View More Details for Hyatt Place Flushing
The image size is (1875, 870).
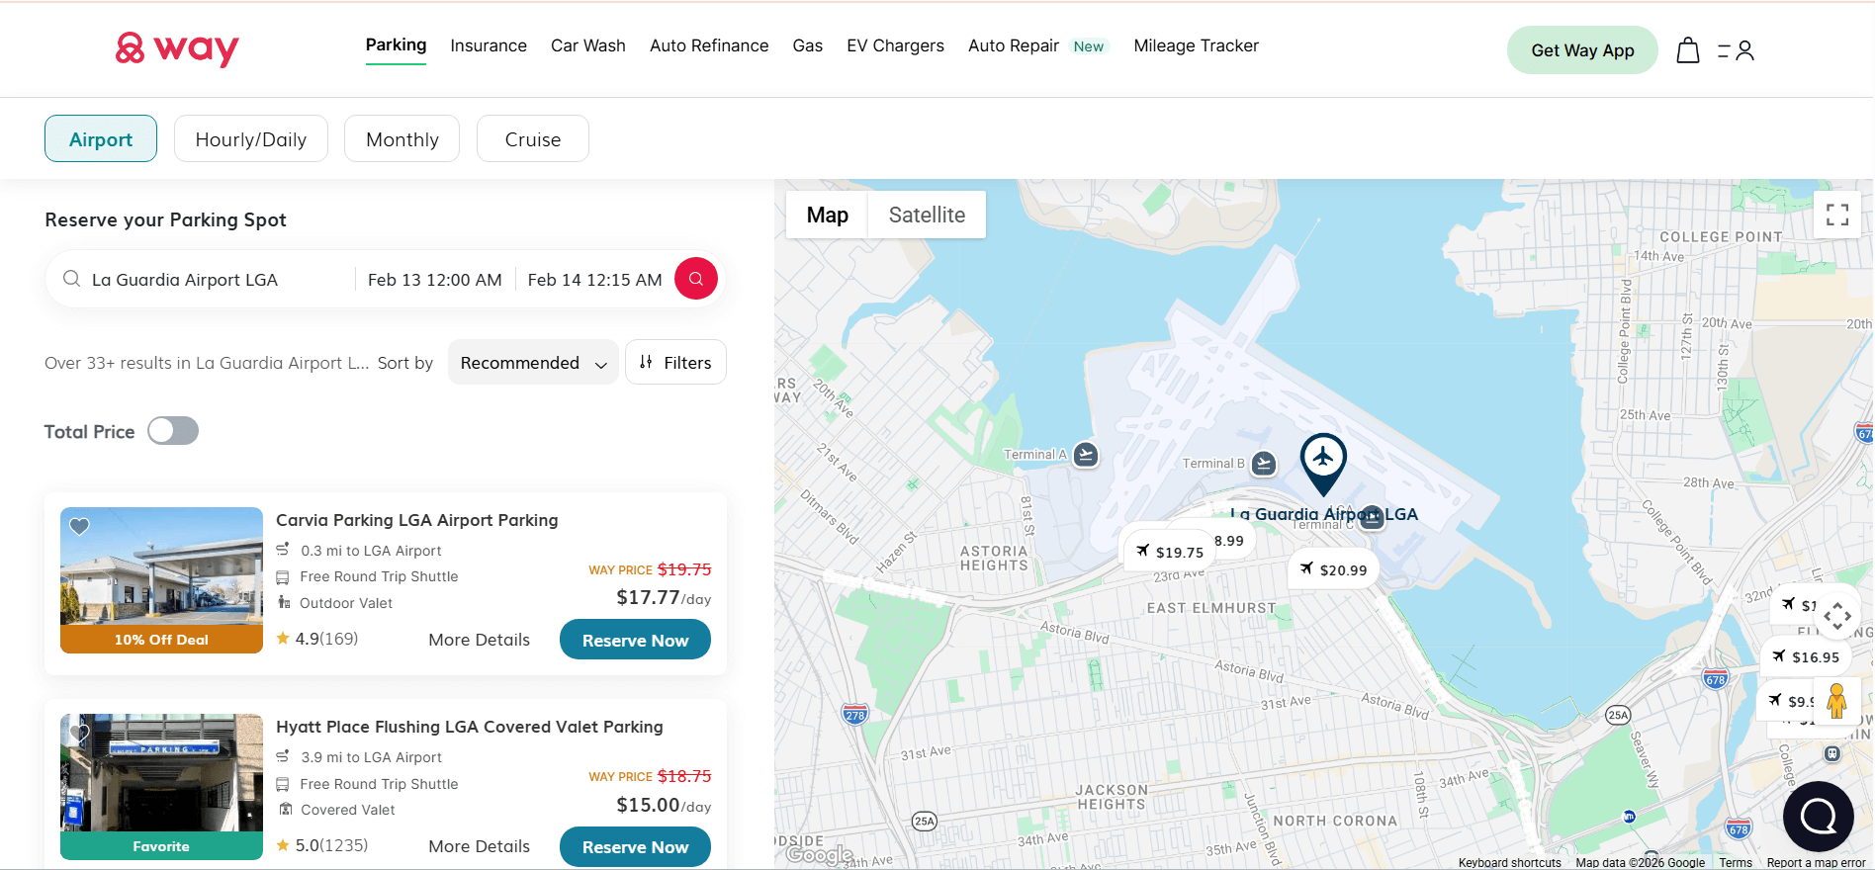click(479, 846)
